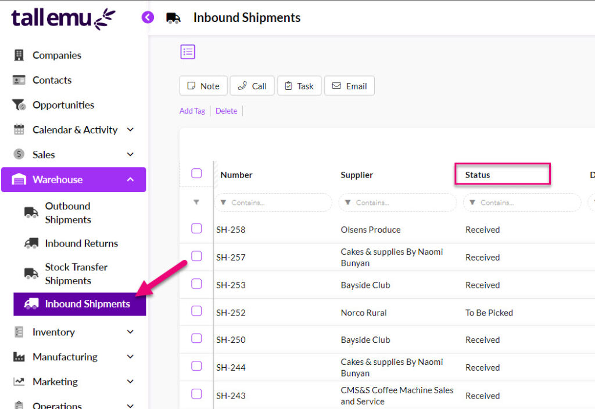595x409 pixels.
Task: Select the checkbox for SH-257
Action: (x=196, y=256)
